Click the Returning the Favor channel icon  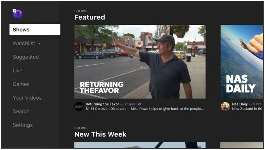79,106
